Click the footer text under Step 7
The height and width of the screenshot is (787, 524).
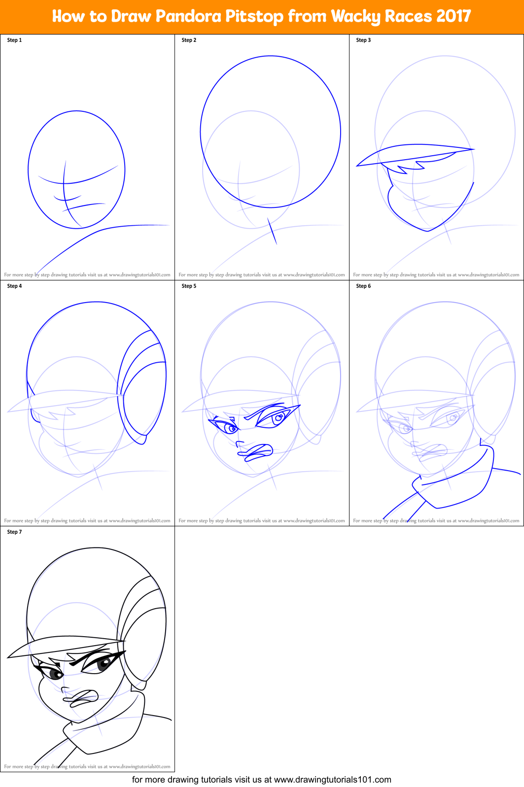(x=87, y=767)
